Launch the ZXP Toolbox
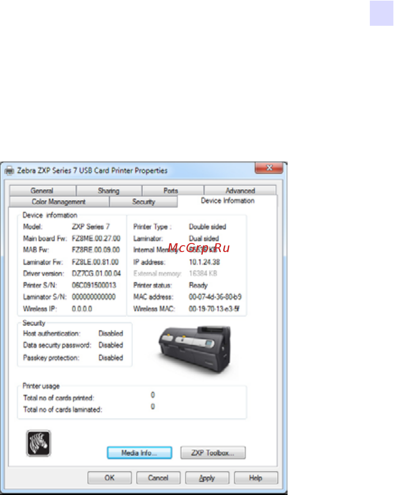394x495 pixels. [213, 453]
